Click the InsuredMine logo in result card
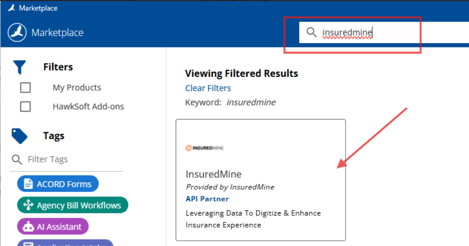Screen dimensions: 469x246 coord(205,147)
